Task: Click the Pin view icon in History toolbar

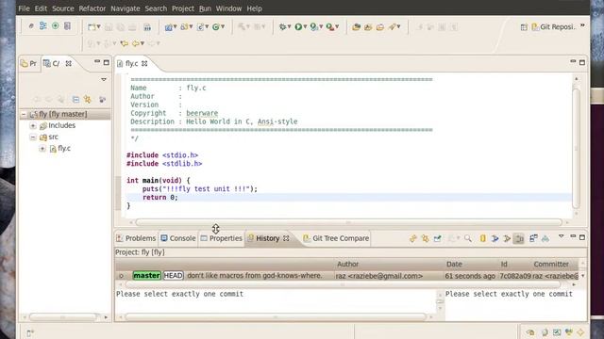Action: pos(438,238)
